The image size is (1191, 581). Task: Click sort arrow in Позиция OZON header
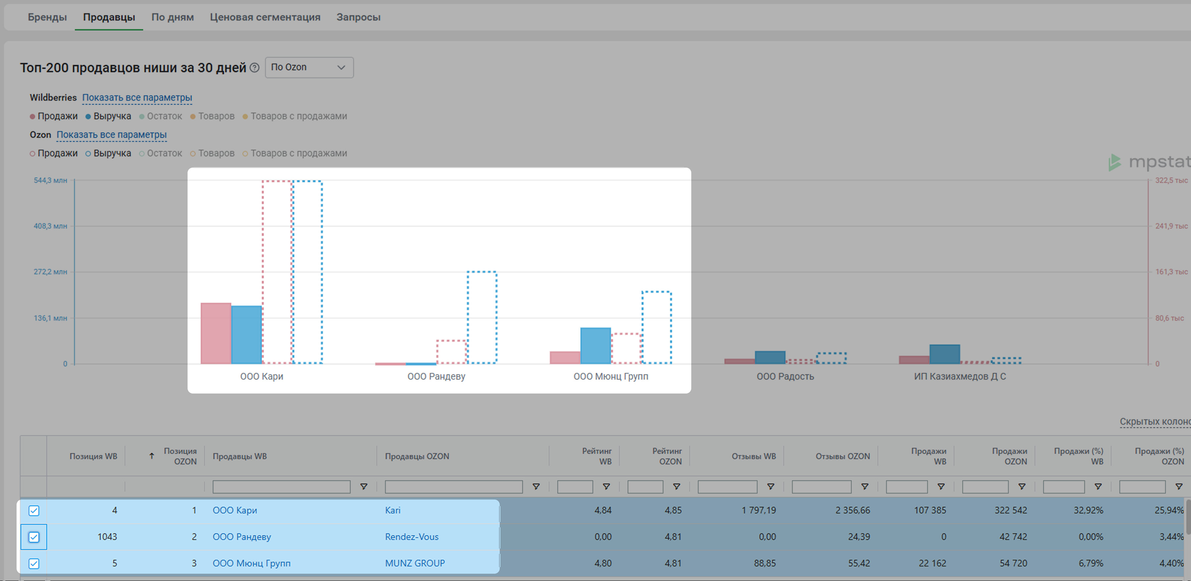pyautogui.click(x=152, y=456)
